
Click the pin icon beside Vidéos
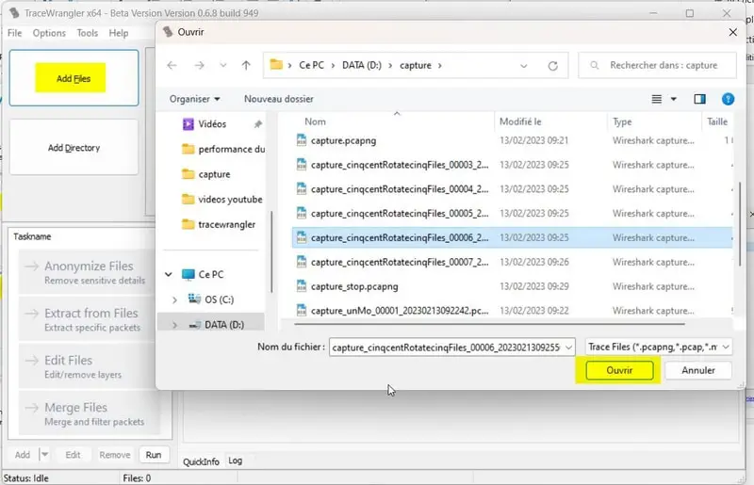tap(257, 124)
